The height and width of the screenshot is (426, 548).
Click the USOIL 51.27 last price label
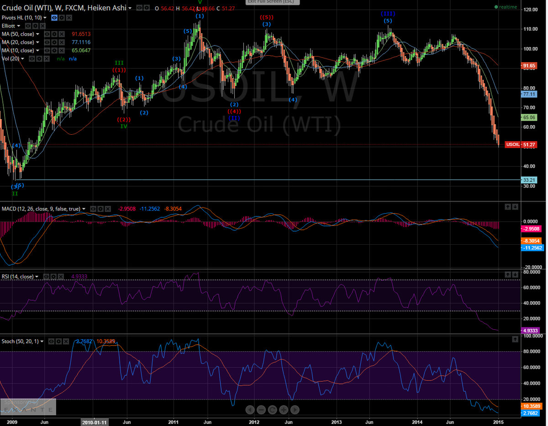(521, 144)
